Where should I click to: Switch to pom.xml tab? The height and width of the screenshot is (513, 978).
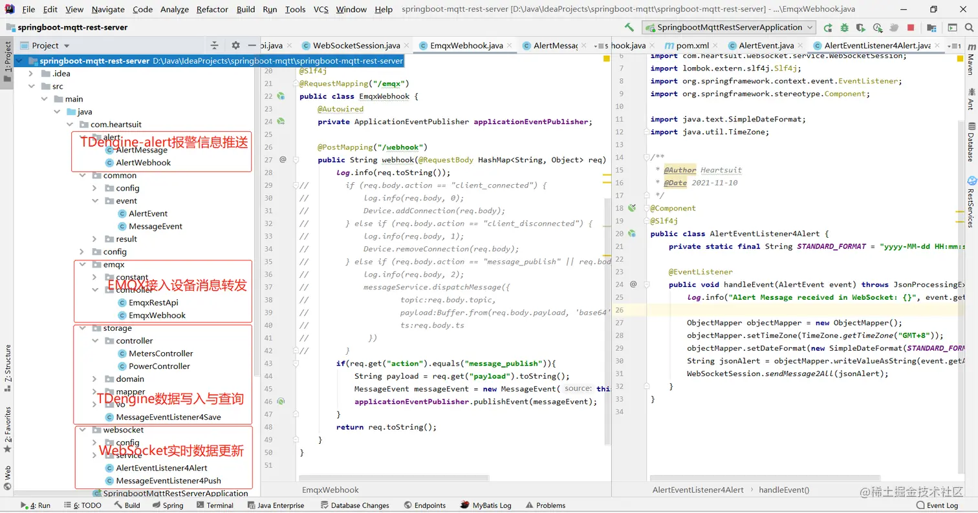click(x=692, y=45)
